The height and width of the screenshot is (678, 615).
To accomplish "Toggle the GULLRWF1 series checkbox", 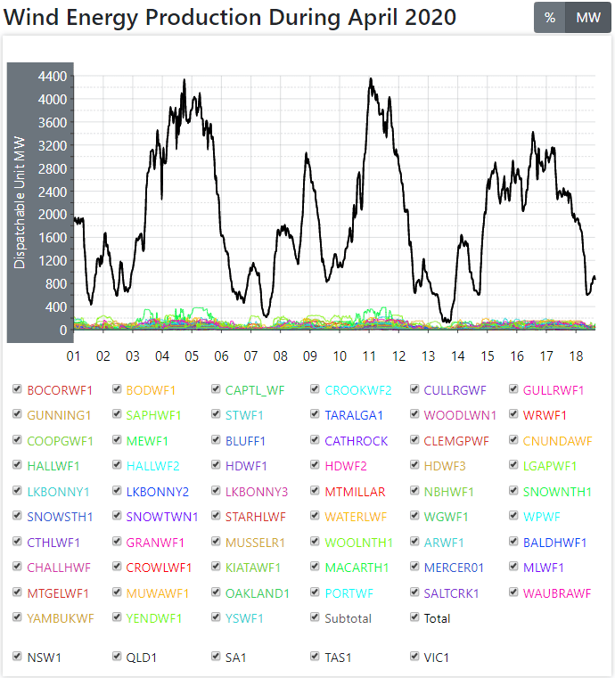I will (515, 389).
